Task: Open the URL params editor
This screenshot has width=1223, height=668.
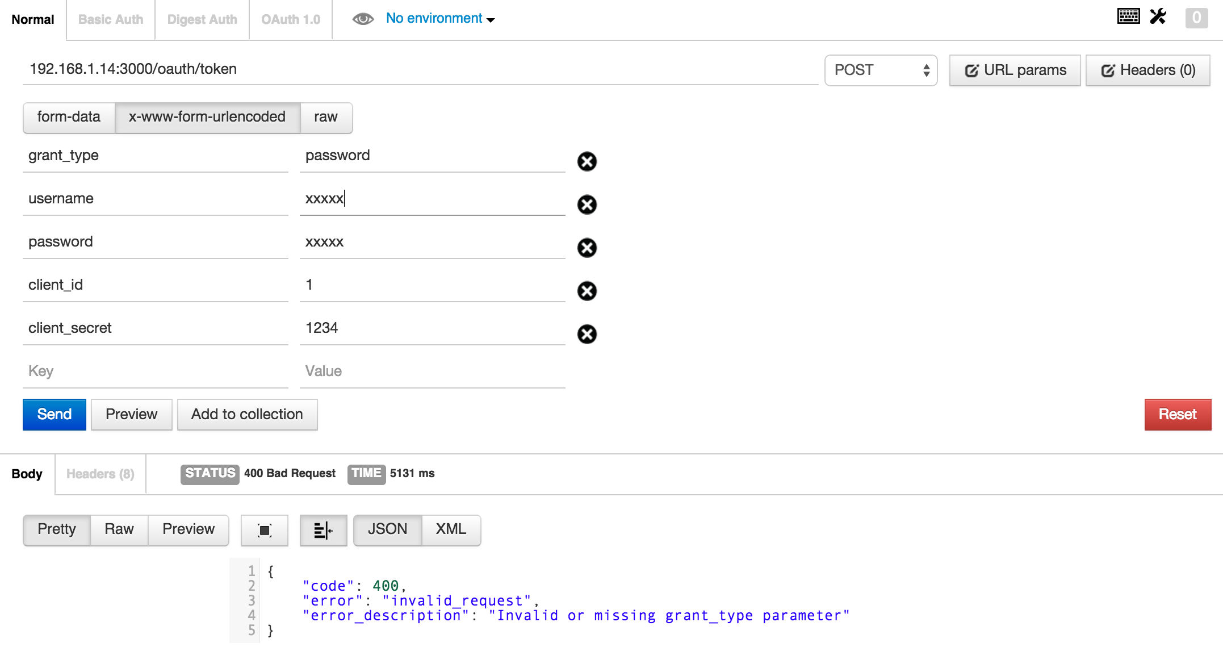Action: click(x=1015, y=70)
